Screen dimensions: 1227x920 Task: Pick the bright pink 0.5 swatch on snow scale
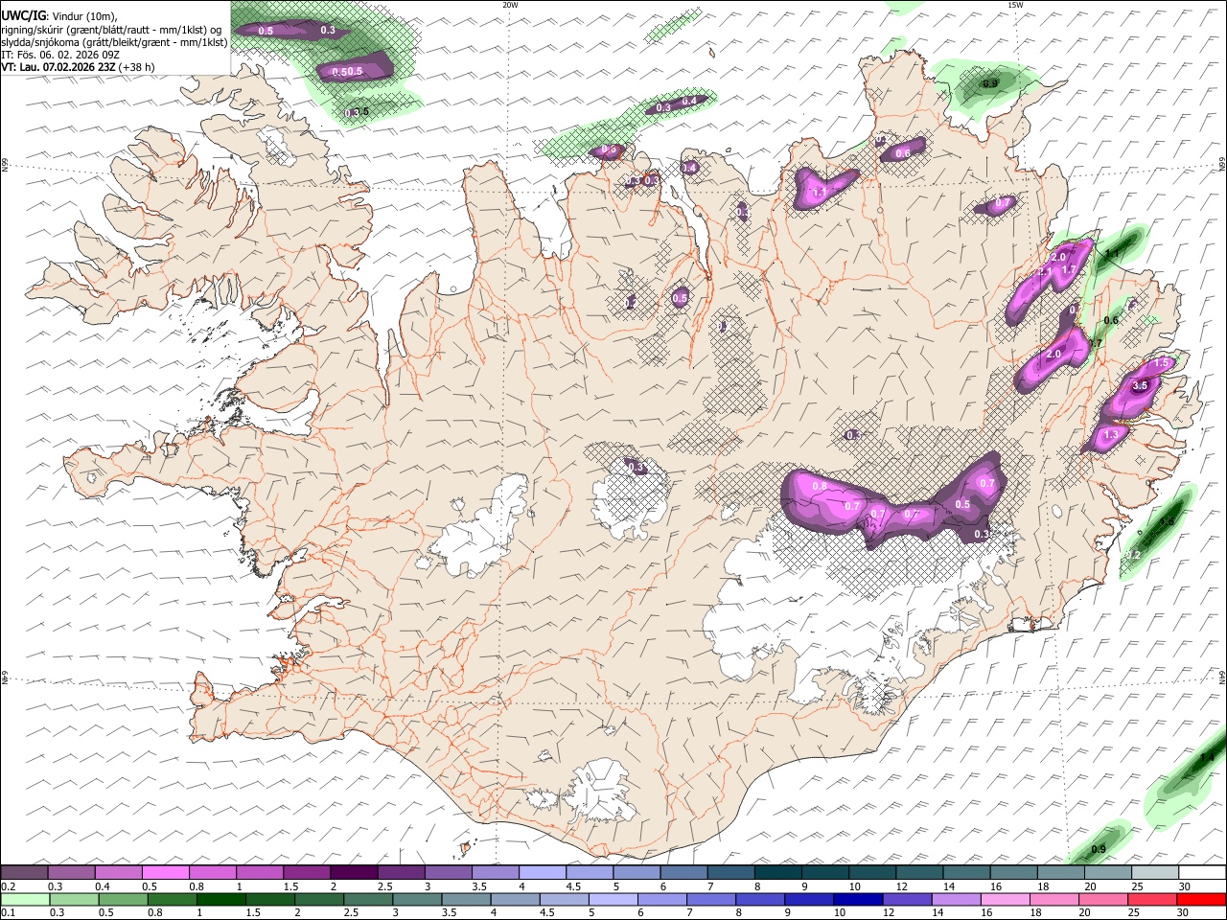166,873
